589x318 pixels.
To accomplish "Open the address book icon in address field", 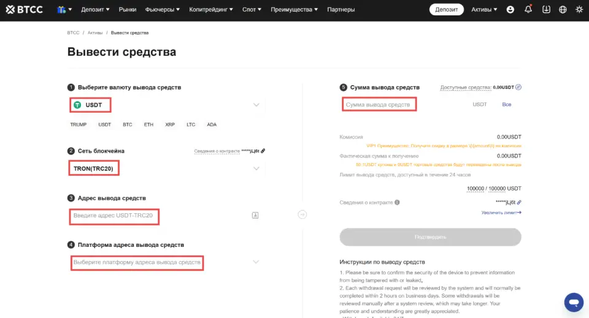I will click(255, 215).
